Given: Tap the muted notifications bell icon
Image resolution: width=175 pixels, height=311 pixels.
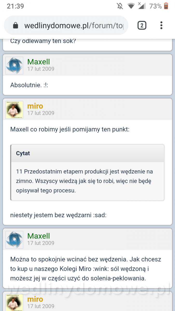Looking at the screenshot, I should point(120,6).
